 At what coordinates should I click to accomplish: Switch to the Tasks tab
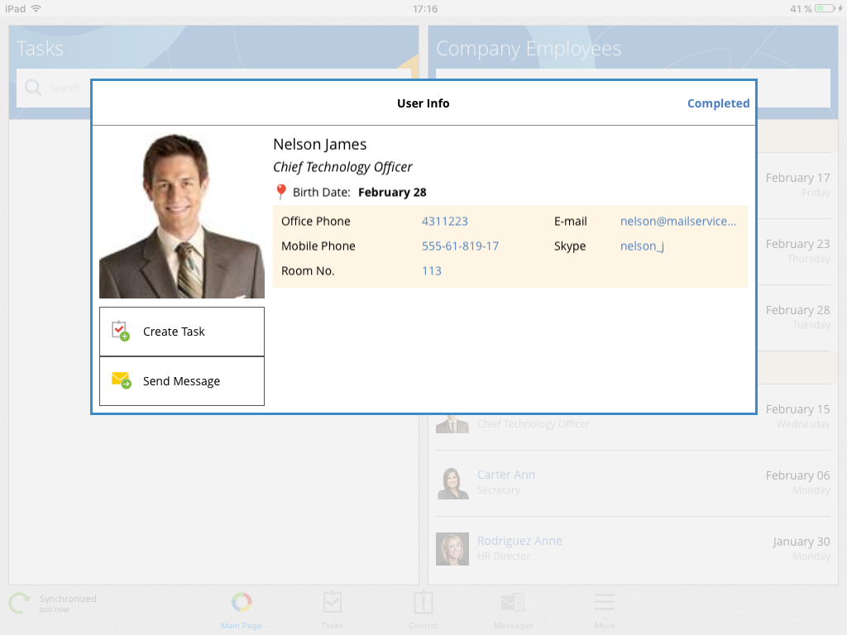(333, 604)
